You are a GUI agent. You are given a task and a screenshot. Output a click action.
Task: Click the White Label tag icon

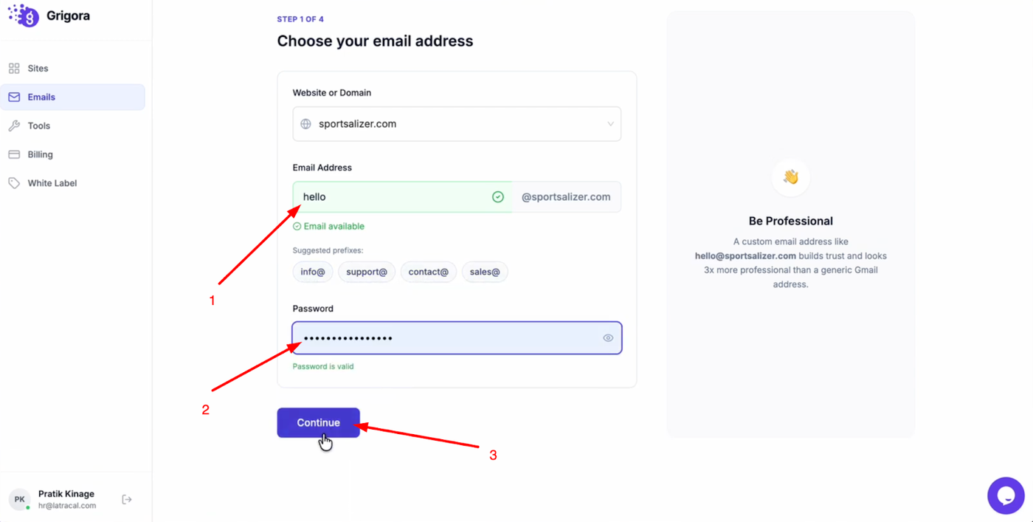click(x=14, y=183)
